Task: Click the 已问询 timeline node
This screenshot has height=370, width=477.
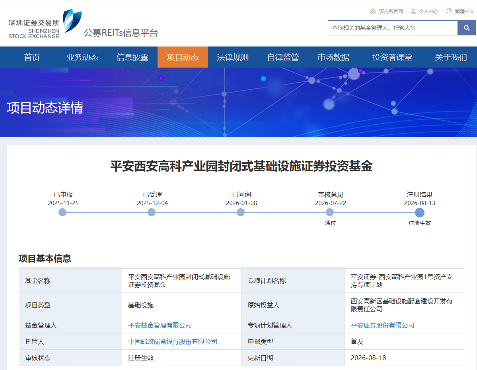Action: click(x=241, y=212)
